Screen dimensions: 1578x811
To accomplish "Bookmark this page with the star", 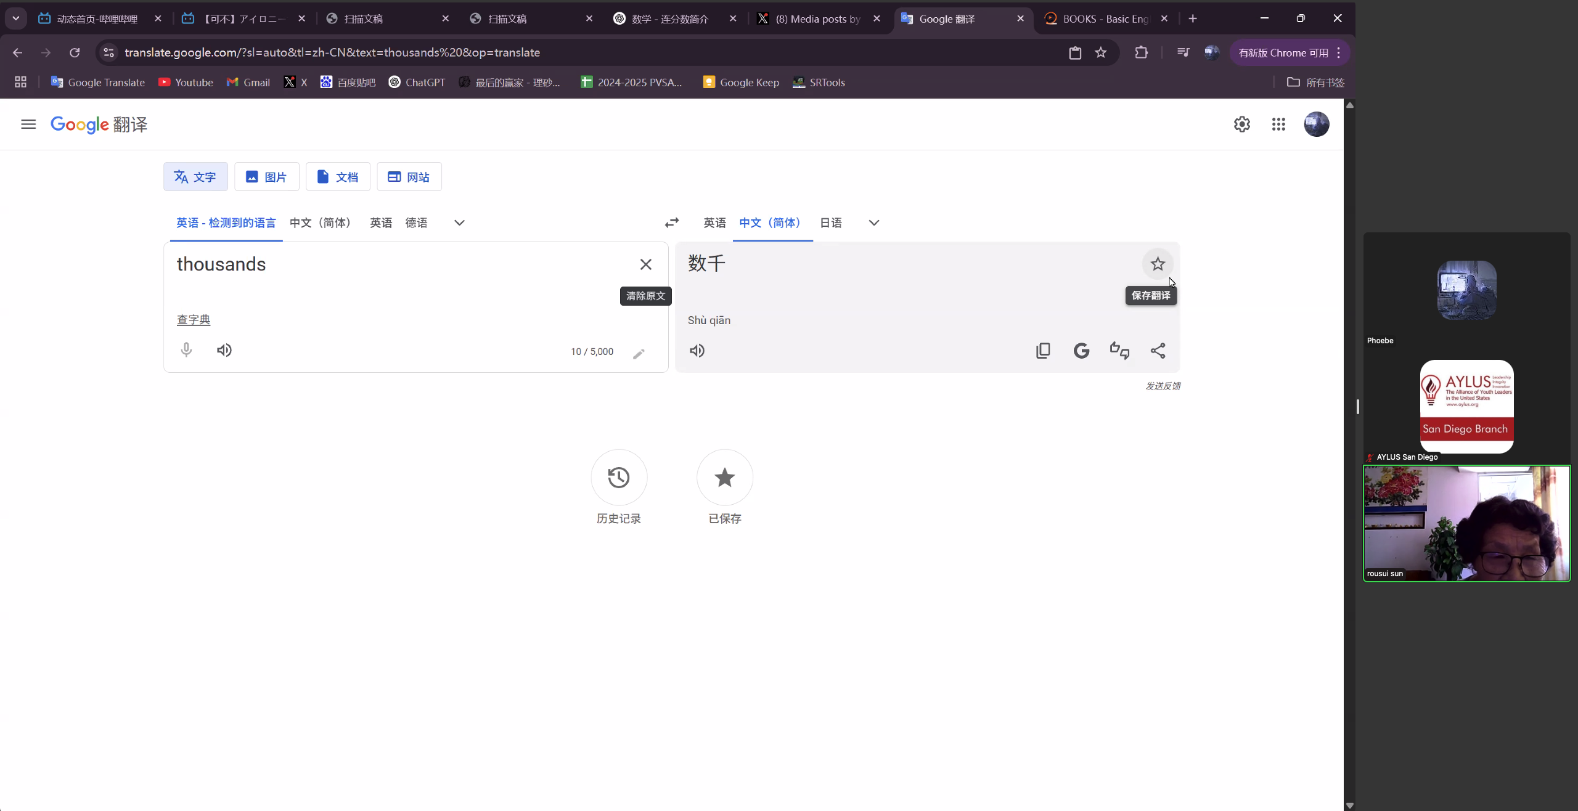I will [1101, 53].
